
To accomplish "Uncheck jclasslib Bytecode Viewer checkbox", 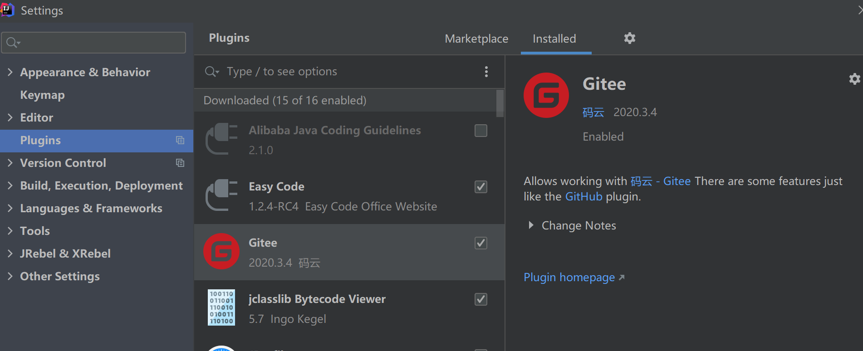I will pos(481,299).
